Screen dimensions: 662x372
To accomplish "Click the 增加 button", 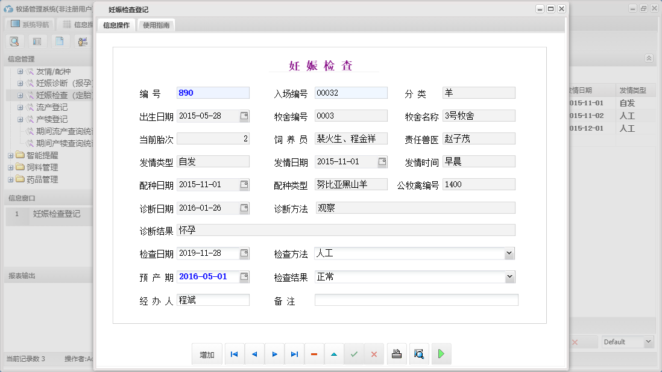I will [207, 354].
